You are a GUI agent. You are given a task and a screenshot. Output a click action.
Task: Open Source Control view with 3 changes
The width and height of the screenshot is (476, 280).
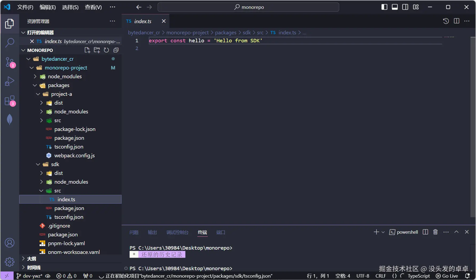[x=10, y=62]
